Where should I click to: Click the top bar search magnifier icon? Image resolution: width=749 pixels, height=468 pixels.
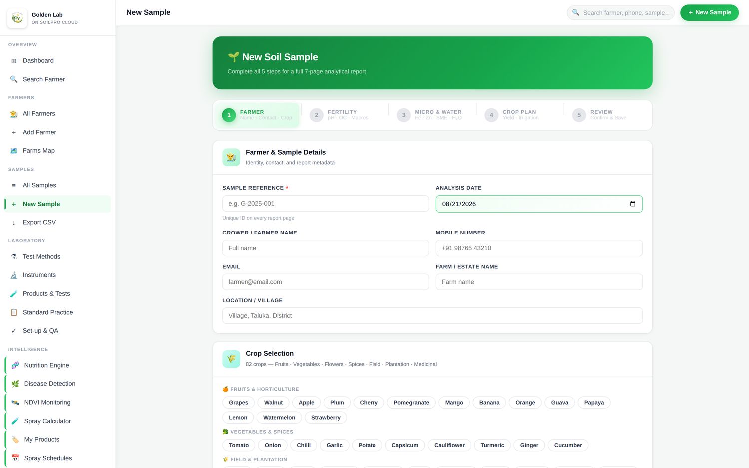pos(576,12)
